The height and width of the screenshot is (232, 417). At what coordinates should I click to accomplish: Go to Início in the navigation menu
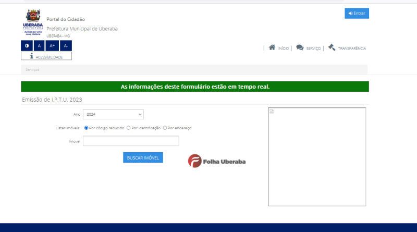click(x=279, y=48)
